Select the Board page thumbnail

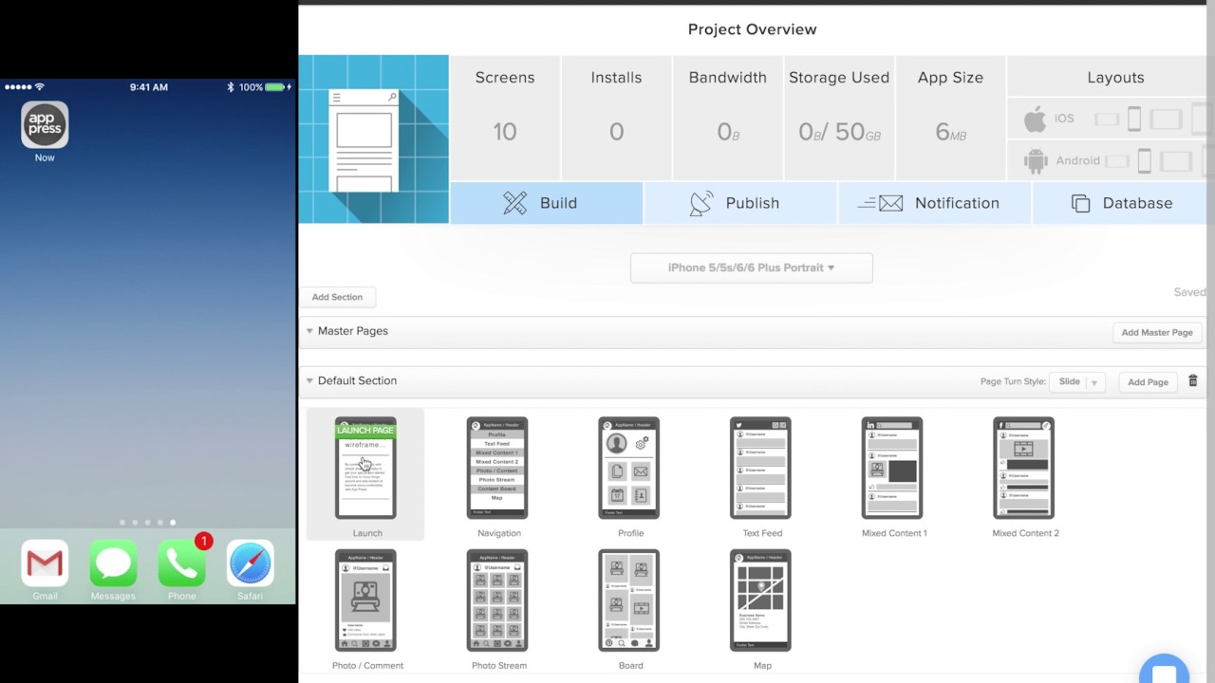629,600
